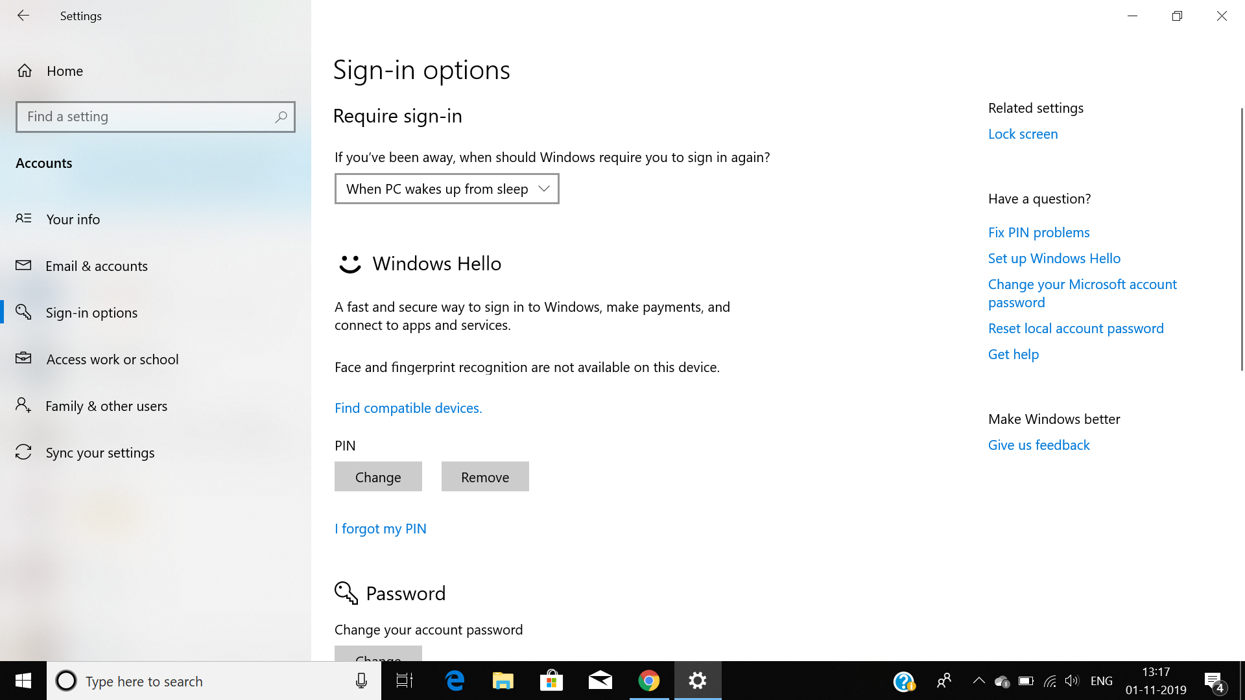Click the back arrow in Settings
1245x700 pixels.
pyautogui.click(x=23, y=16)
